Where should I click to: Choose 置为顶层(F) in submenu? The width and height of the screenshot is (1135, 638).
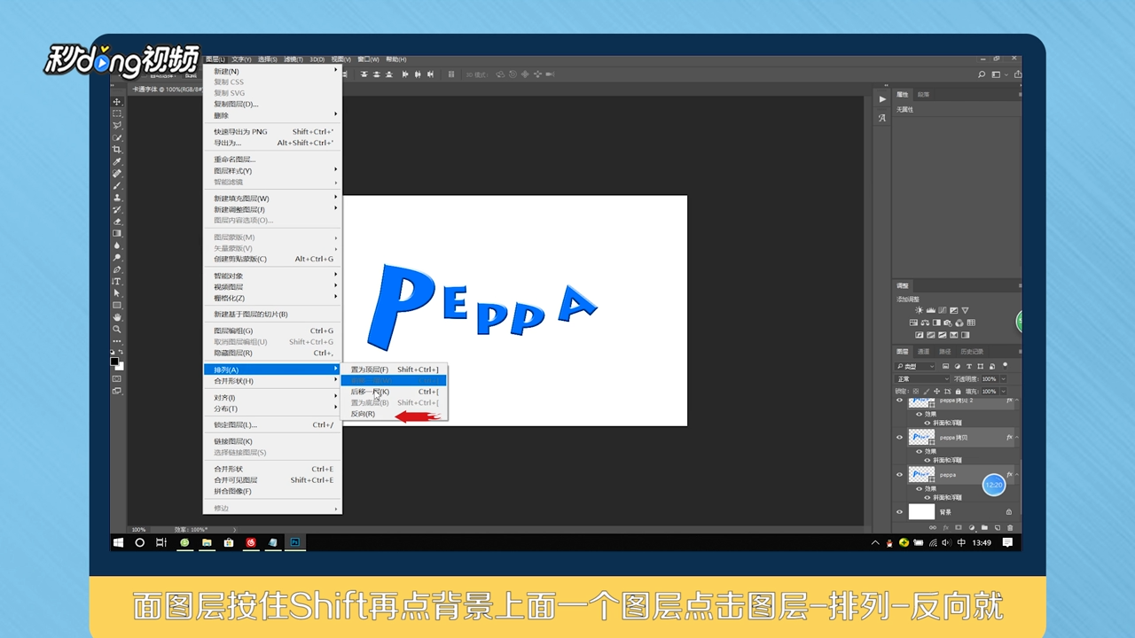pyautogui.click(x=395, y=369)
